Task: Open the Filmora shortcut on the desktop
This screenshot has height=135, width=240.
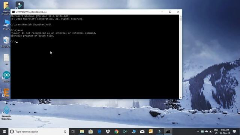Action: click(x=19, y=5)
